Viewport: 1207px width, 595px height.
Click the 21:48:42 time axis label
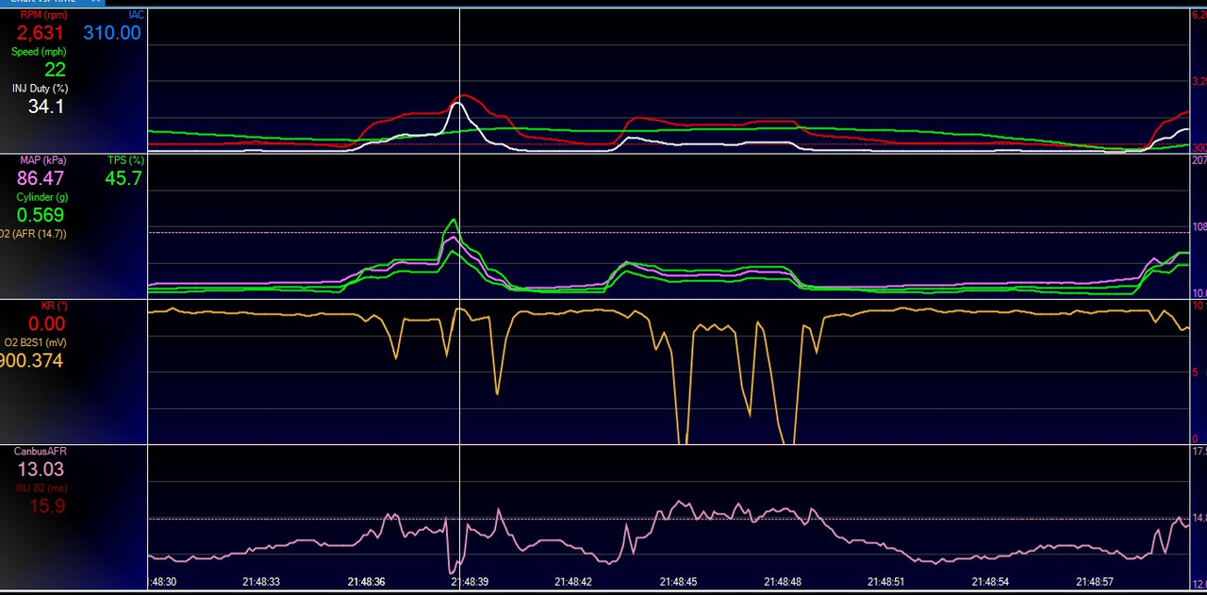573,582
